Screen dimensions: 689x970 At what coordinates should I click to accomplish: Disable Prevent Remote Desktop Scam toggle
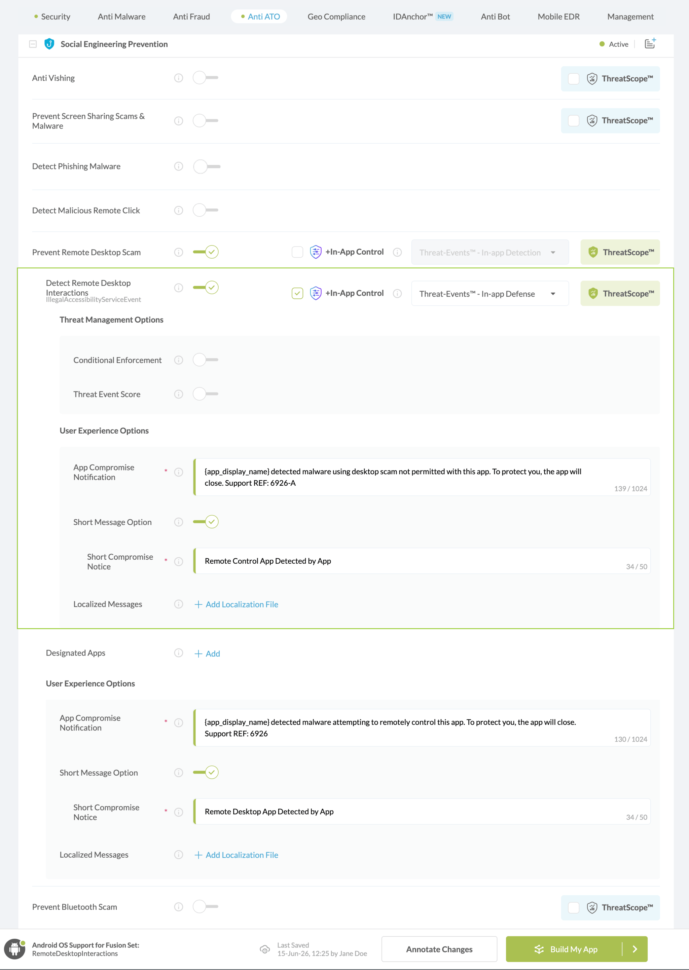205,252
